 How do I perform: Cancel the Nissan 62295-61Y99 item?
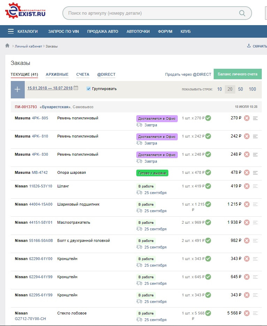247,295
